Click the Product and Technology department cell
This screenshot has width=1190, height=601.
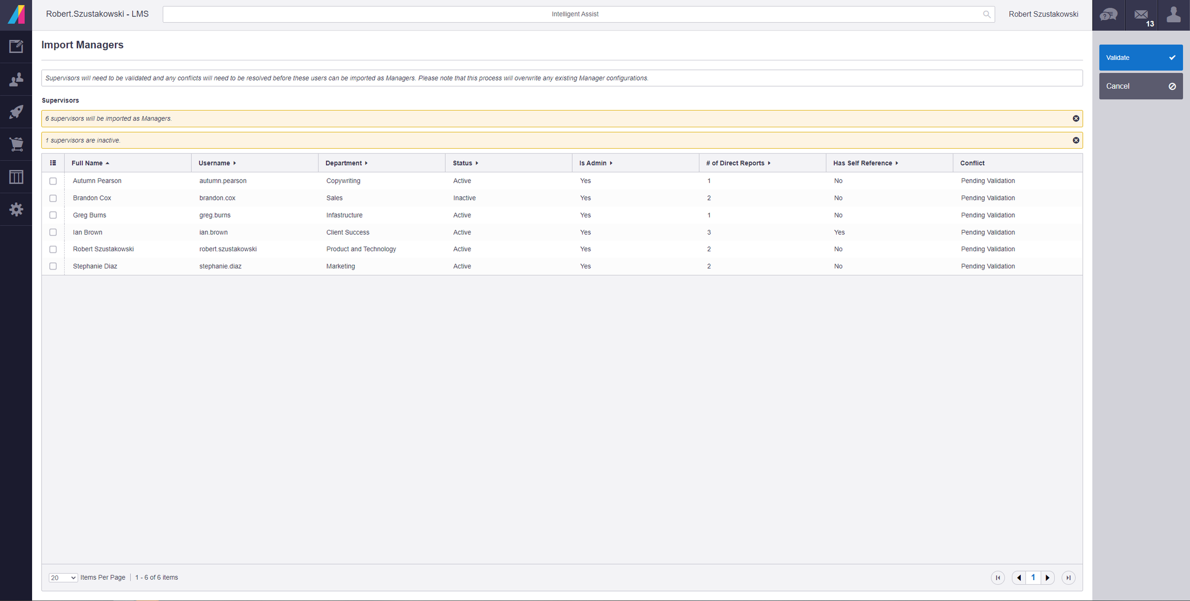361,249
